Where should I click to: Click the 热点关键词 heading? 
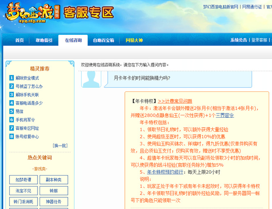40,158
